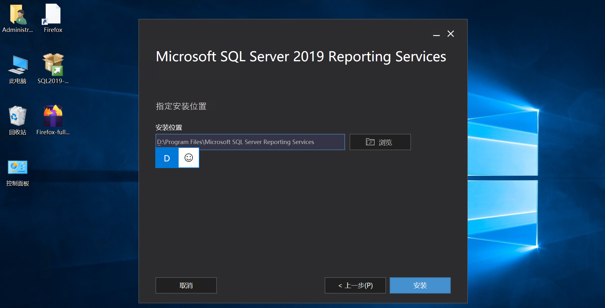Go back with 上一步(P) button
605x308 pixels.
(x=355, y=285)
